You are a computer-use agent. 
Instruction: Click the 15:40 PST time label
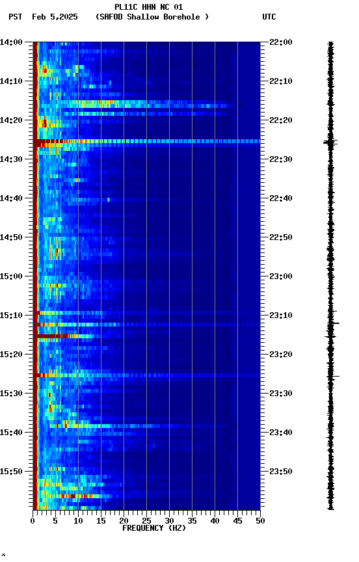coord(11,433)
